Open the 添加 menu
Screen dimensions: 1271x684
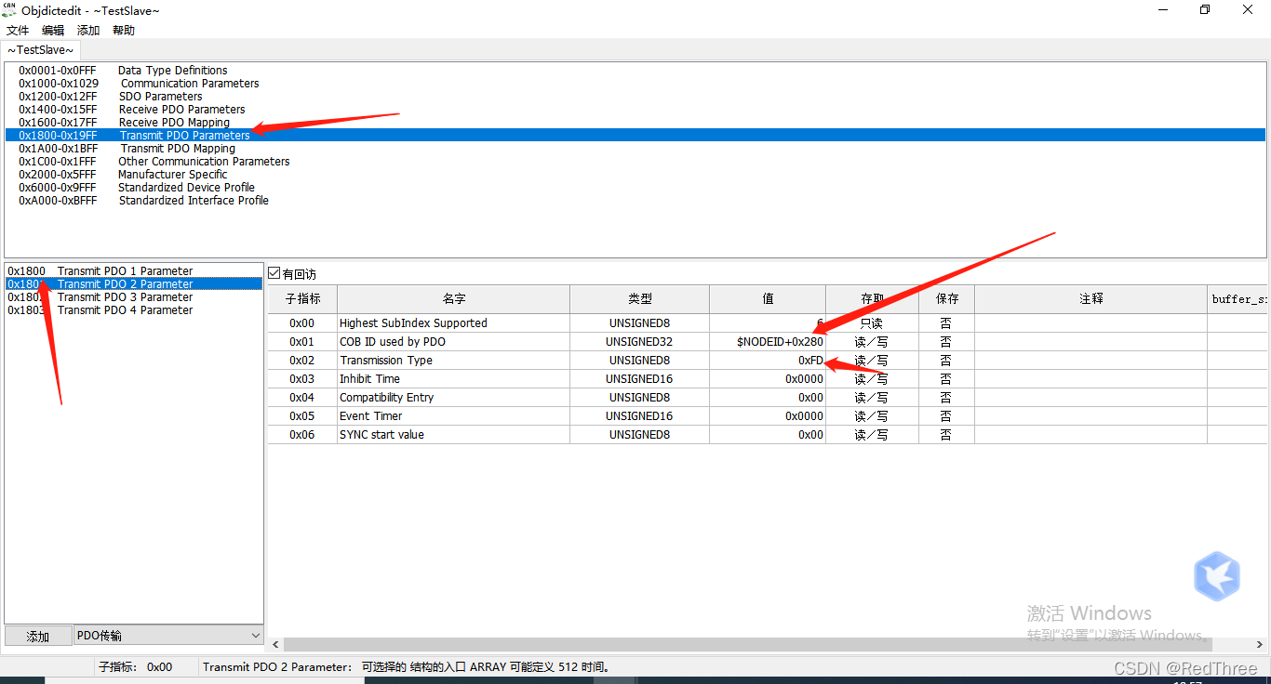point(88,31)
